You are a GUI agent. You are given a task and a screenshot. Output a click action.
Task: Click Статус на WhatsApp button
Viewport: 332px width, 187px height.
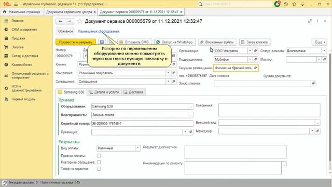(175, 42)
